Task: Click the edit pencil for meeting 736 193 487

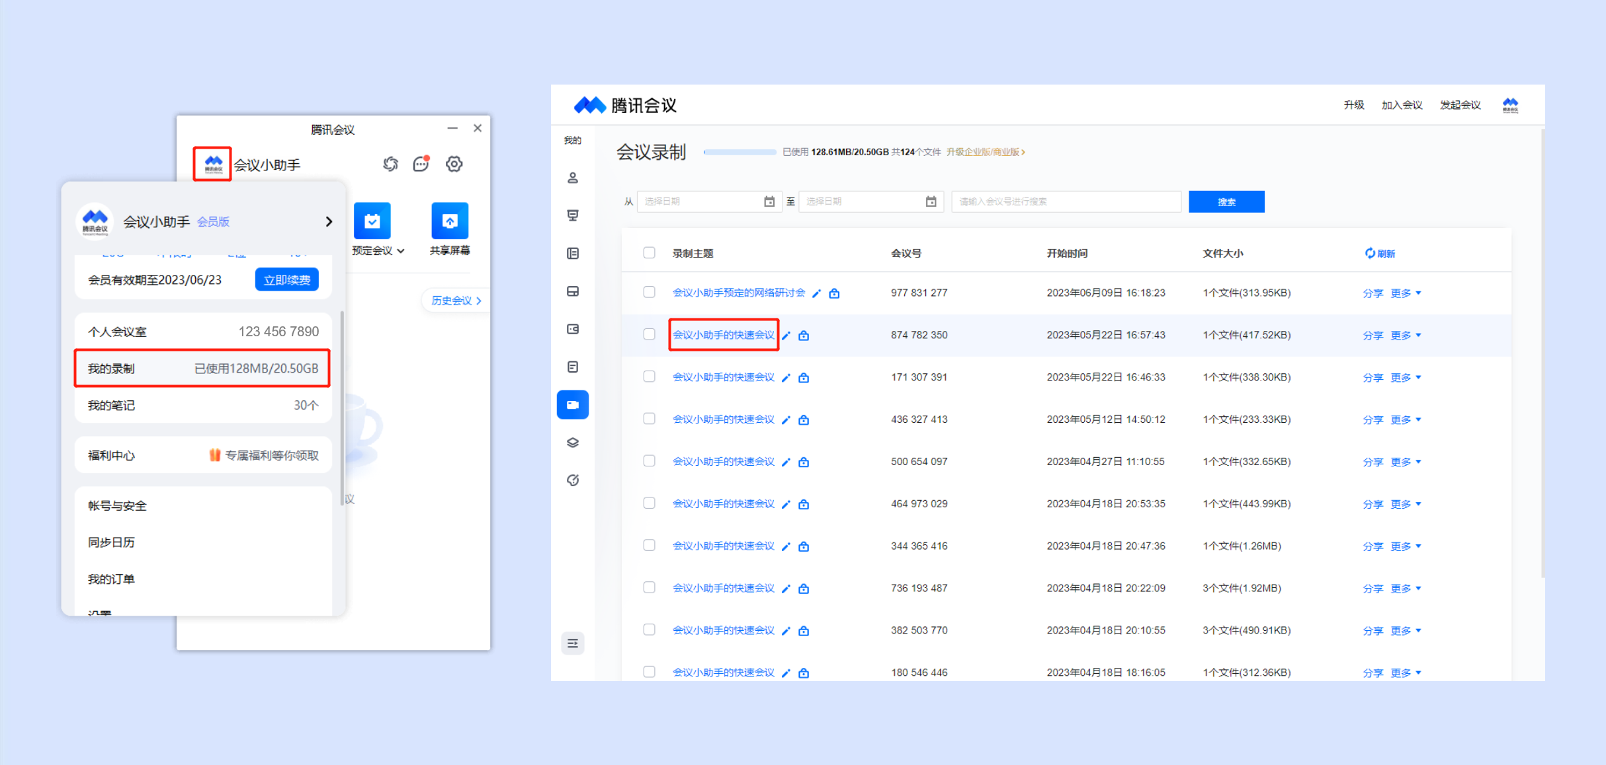Action: 786,589
